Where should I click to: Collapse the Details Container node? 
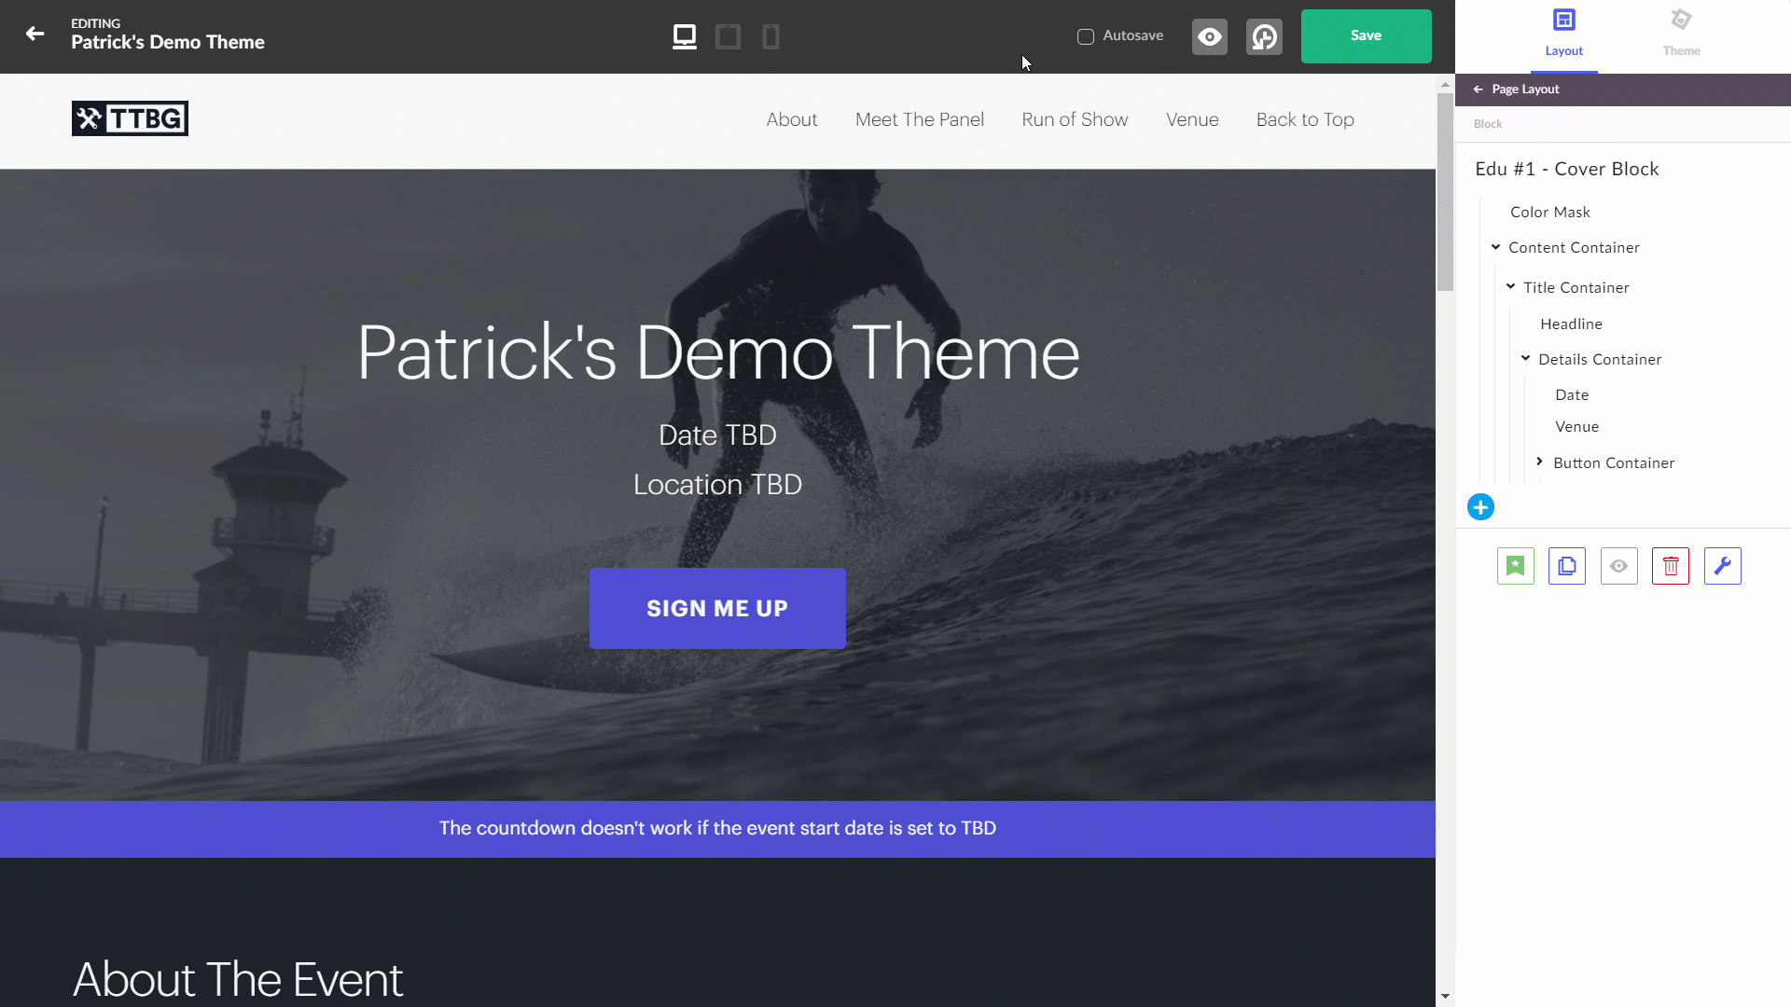tap(1525, 359)
